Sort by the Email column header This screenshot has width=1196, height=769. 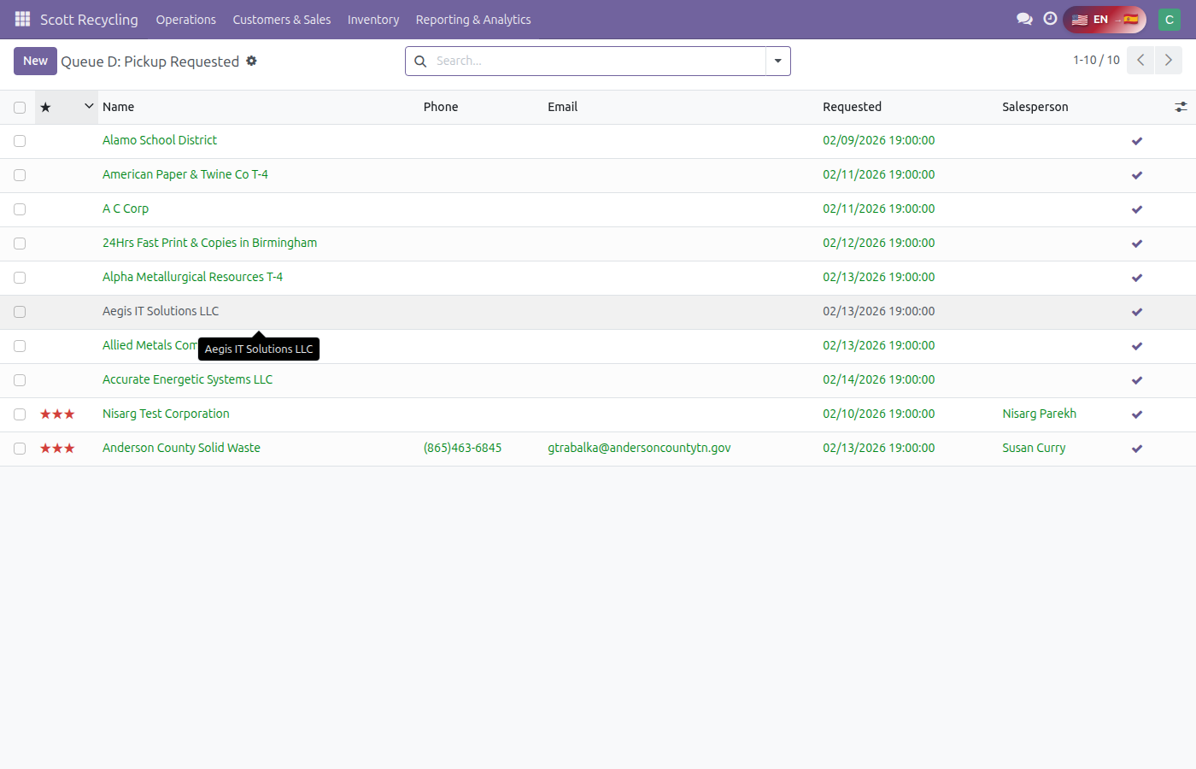click(562, 107)
